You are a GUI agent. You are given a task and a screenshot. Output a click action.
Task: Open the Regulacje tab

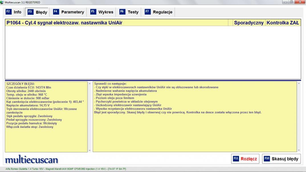[x=159, y=12]
